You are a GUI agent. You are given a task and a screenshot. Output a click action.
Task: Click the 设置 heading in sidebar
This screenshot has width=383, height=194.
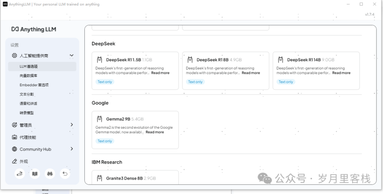tap(15, 45)
